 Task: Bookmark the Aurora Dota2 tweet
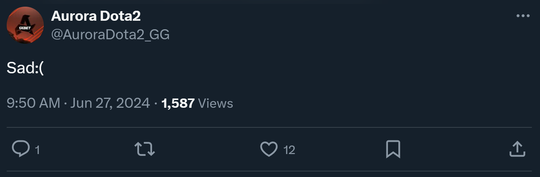pos(393,149)
